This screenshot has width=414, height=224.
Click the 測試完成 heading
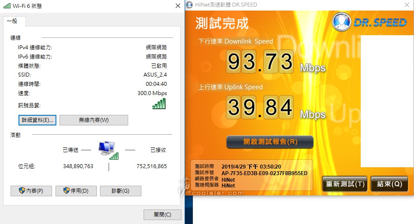[222, 23]
